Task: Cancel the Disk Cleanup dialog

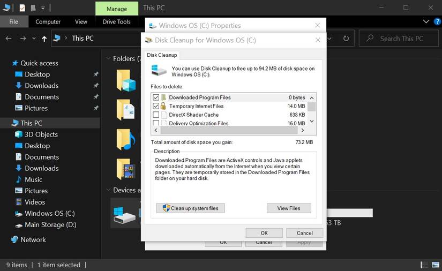Action: (x=305, y=233)
